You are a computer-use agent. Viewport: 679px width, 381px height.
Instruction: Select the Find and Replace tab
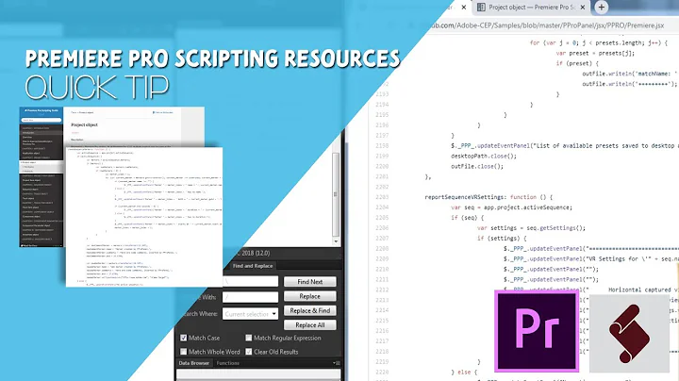(253, 266)
